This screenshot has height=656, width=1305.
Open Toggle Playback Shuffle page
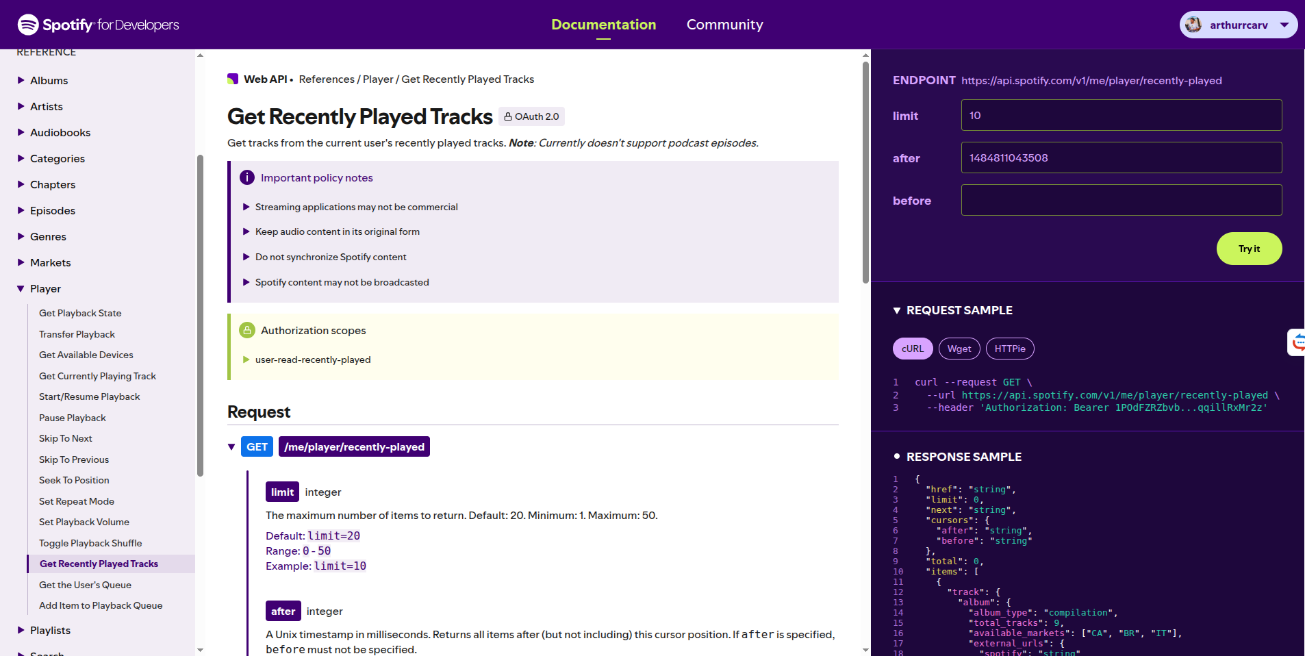[x=90, y=543]
